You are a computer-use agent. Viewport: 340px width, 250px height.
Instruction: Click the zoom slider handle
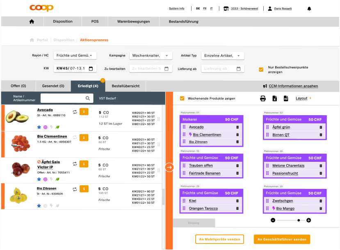[299, 220]
